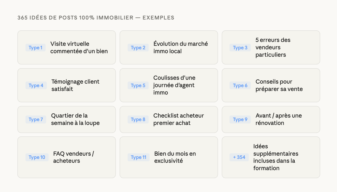Select 'Conseils pour préparer sa vente' idea
This screenshot has width=337, height=192.
click(x=279, y=85)
